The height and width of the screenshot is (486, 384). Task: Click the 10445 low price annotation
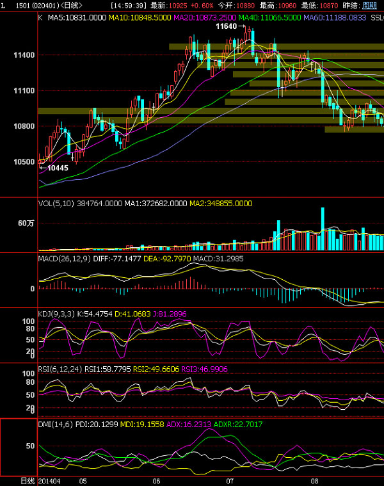point(58,168)
